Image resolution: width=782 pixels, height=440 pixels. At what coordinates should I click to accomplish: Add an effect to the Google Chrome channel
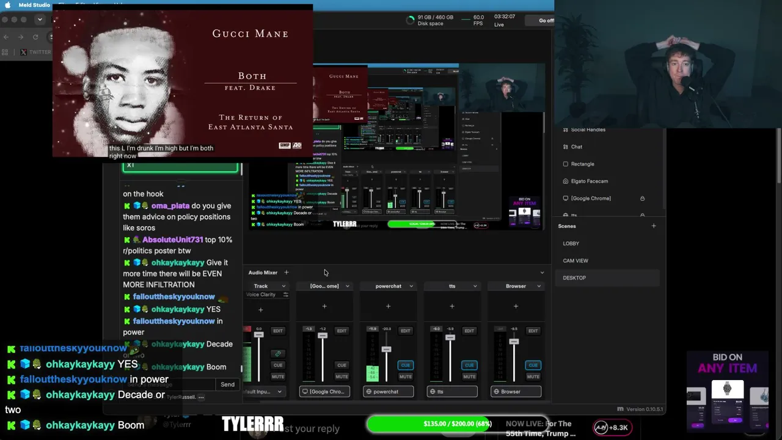[324, 306]
